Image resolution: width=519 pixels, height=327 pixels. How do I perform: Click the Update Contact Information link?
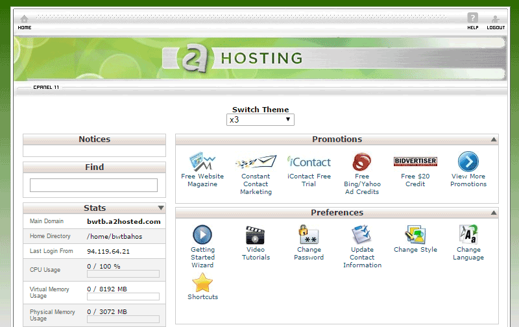coord(362,258)
